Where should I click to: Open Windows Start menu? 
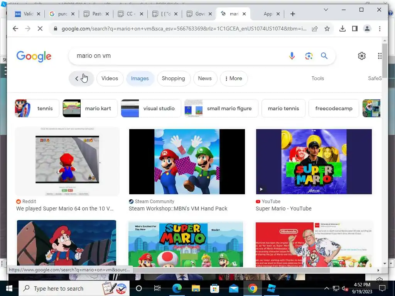click(x=9, y=288)
